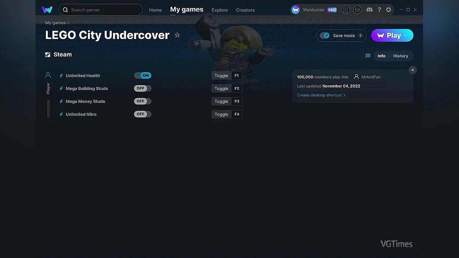Click the Mega Building Studs mod name
Viewport: 459px width, 258px height.
click(x=87, y=89)
